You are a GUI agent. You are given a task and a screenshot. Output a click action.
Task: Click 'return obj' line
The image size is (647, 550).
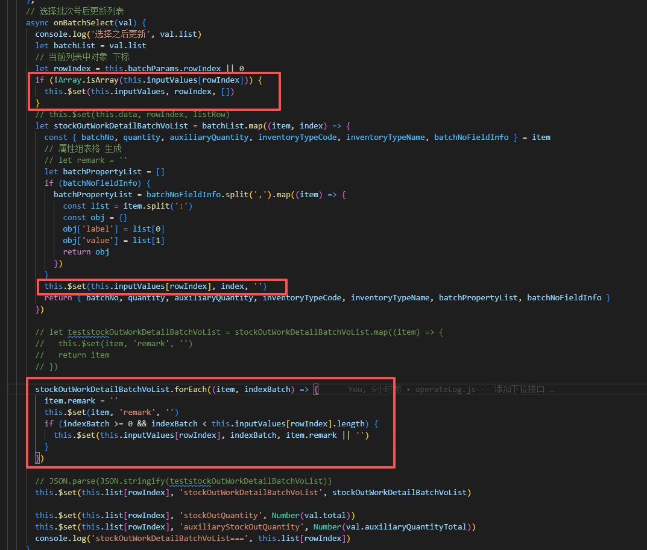point(86,252)
